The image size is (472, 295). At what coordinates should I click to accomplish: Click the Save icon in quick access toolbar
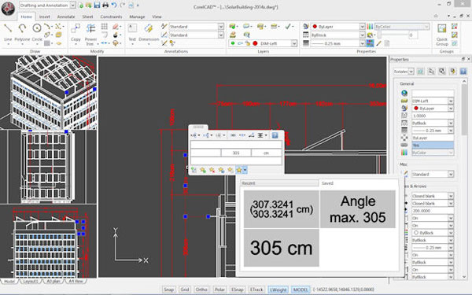pos(97,6)
